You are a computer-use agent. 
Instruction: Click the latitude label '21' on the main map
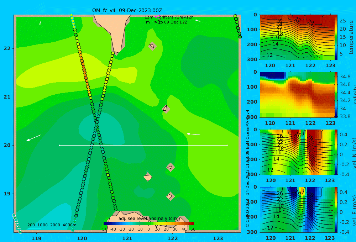coord(7,97)
